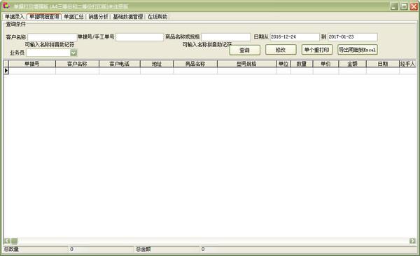The width and height of the screenshot is (420, 256).
Task: Click the row selector arrow in the grid
Action: (x=6, y=71)
